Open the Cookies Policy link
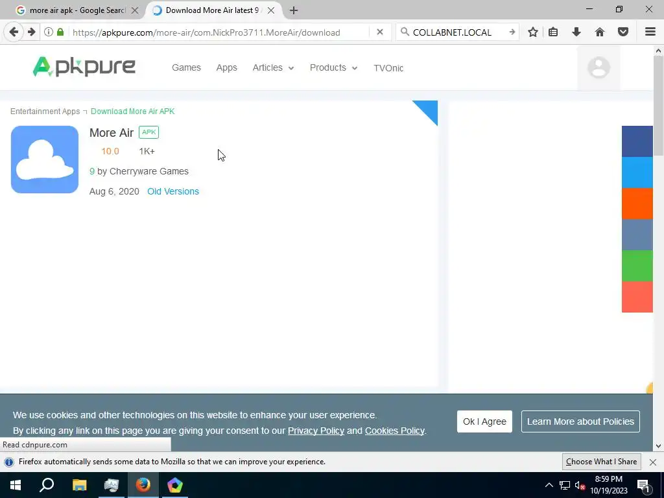 (395, 431)
